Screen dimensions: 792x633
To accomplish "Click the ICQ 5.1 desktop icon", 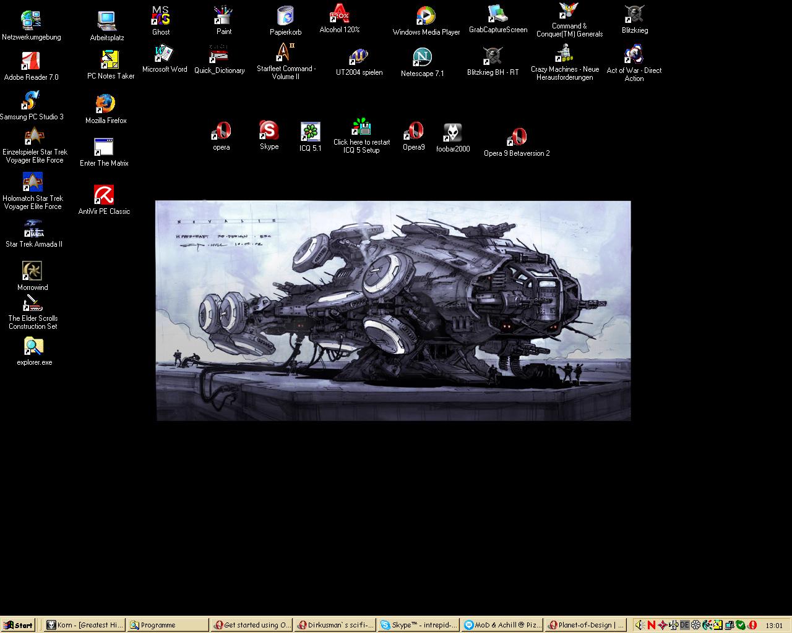I will click(x=310, y=132).
